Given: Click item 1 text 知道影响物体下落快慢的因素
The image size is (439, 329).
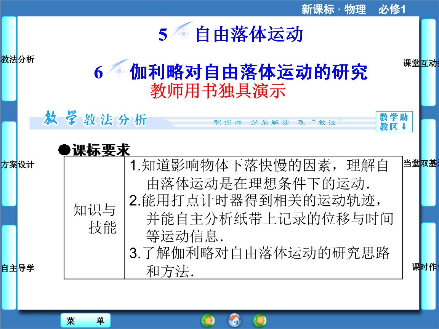Looking at the screenshot, I should tap(234, 165).
